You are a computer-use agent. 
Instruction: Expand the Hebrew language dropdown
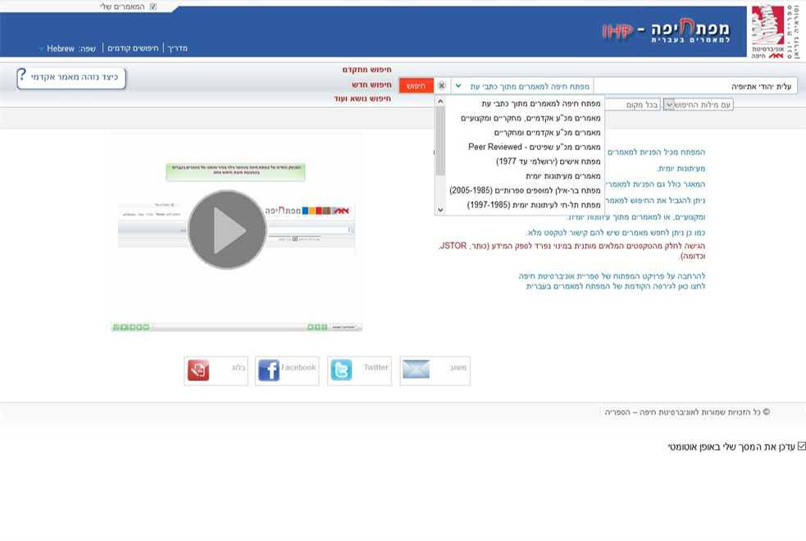pos(42,49)
